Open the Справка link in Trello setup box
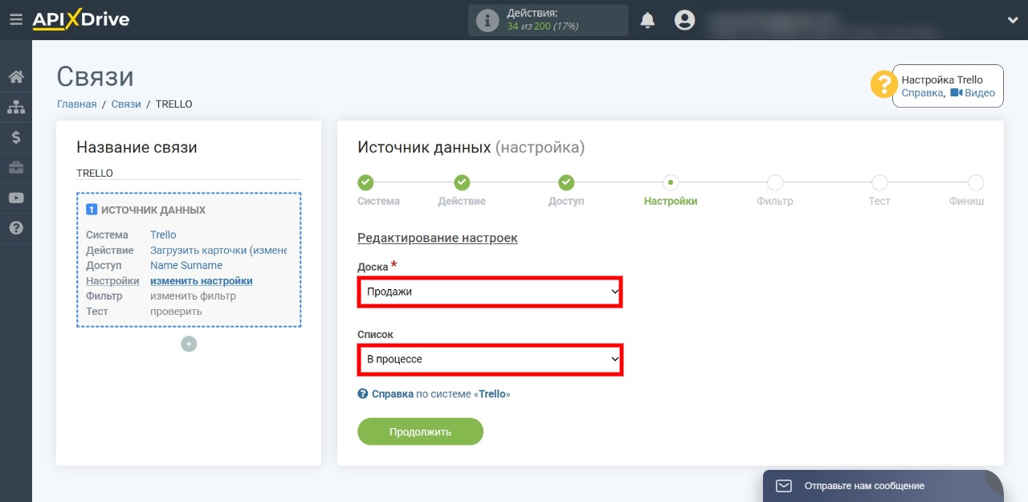 click(x=922, y=93)
